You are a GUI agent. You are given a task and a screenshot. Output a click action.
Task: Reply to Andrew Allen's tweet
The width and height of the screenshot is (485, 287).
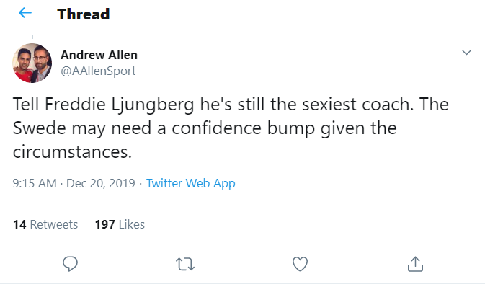[x=70, y=264]
